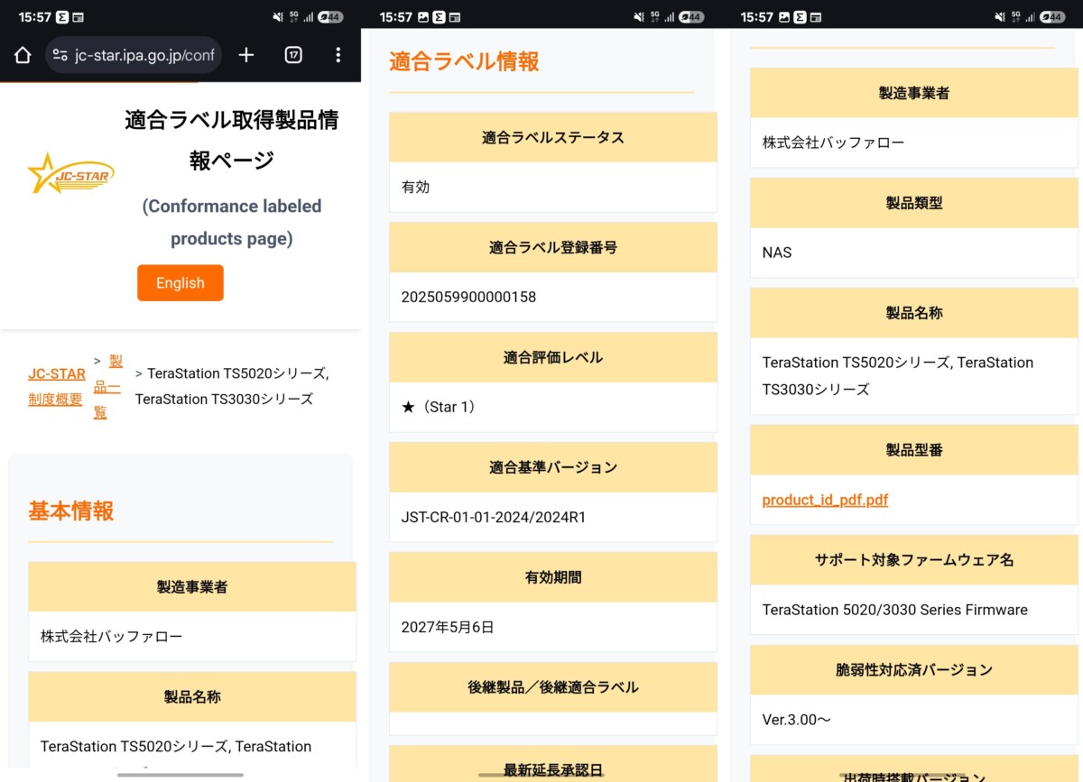The width and height of the screenshot is (1083, 782).
Task: Open the product_id_pdf.pdf link
Action: (825, 500)
